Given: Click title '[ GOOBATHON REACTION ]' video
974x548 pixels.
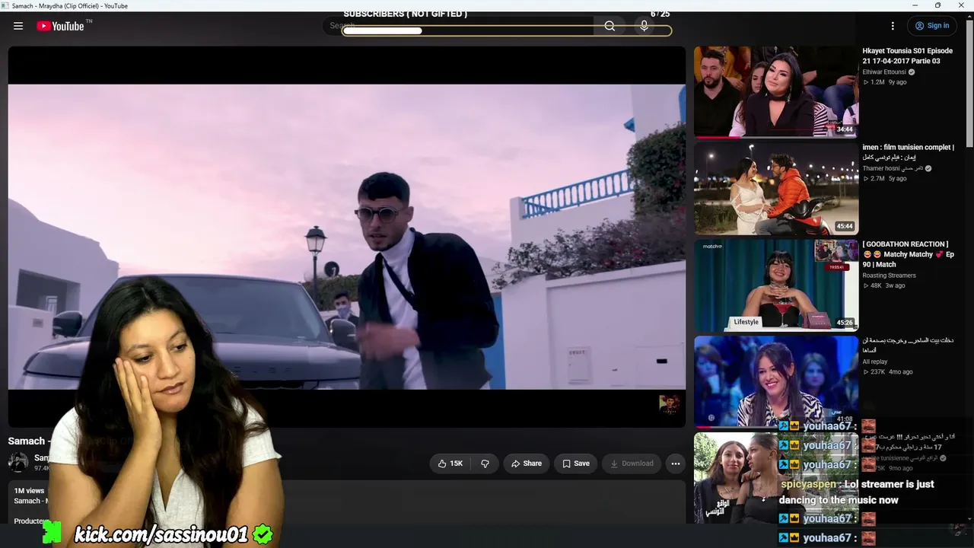Looking at the screenshot, I should [x=908, y=254].
